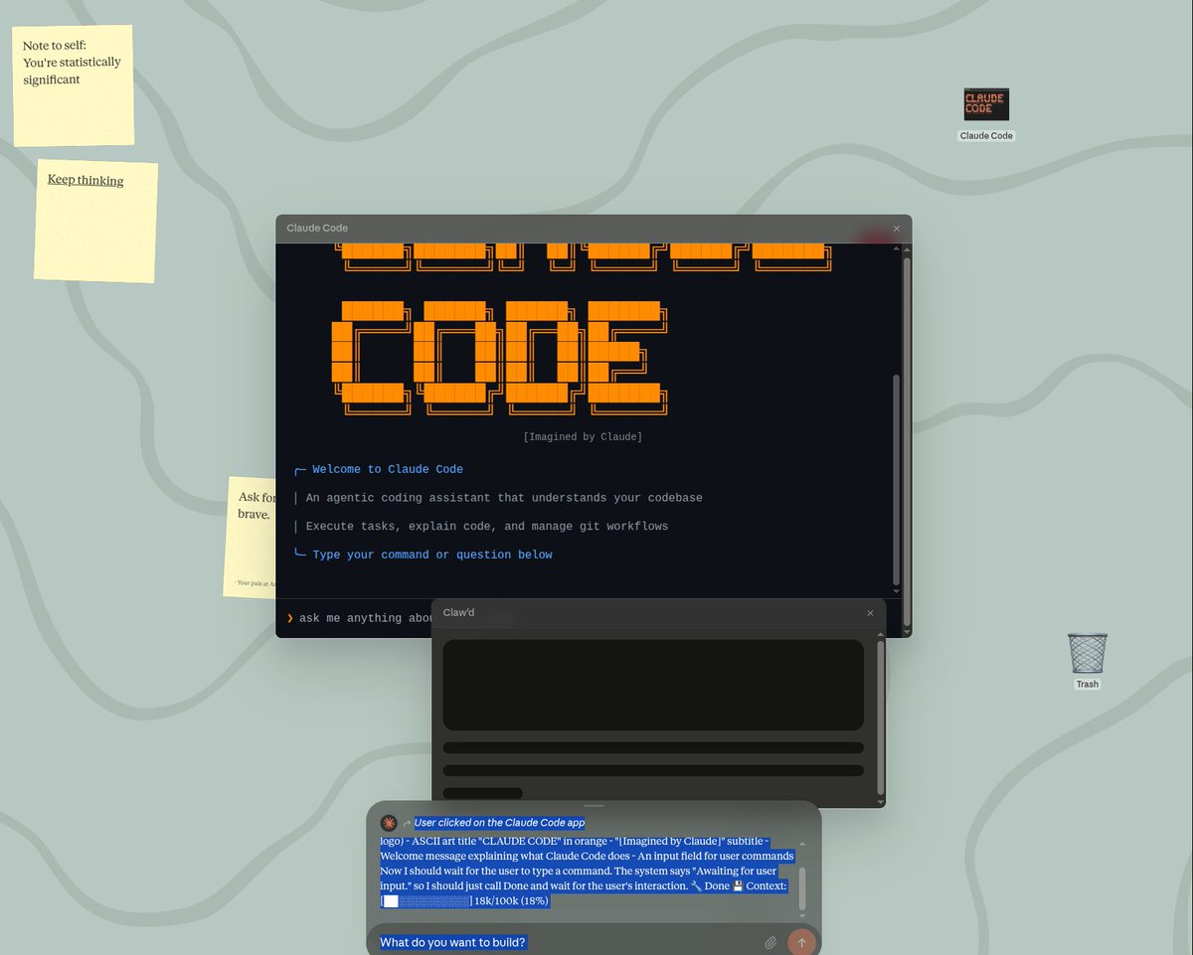Close the Claw'd window
This screenshot has width=1193, height=955.
pos(870,613)
